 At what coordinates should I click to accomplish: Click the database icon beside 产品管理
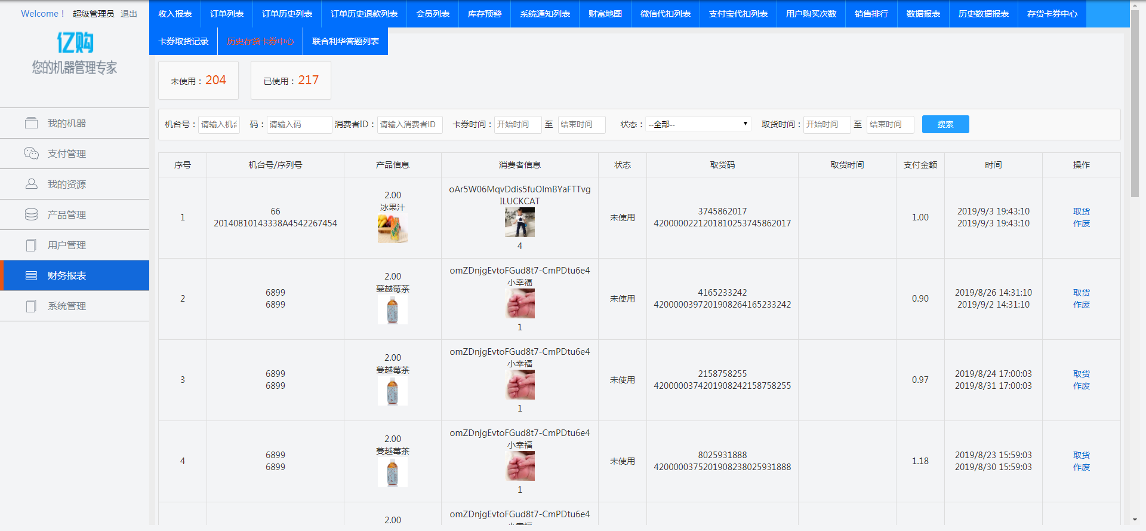click(x=31, y=214)
